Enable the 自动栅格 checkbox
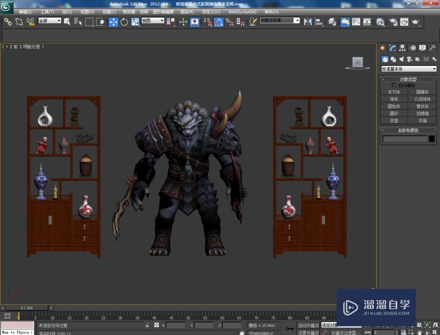This screenshot has width=440, height=335. coord(394,86)
